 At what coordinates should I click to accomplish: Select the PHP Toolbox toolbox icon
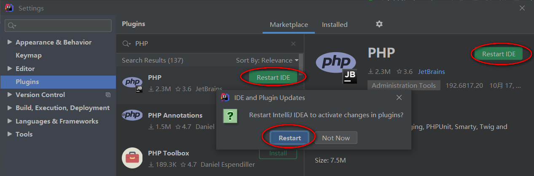pyautogui.click(x=132, y=158)
